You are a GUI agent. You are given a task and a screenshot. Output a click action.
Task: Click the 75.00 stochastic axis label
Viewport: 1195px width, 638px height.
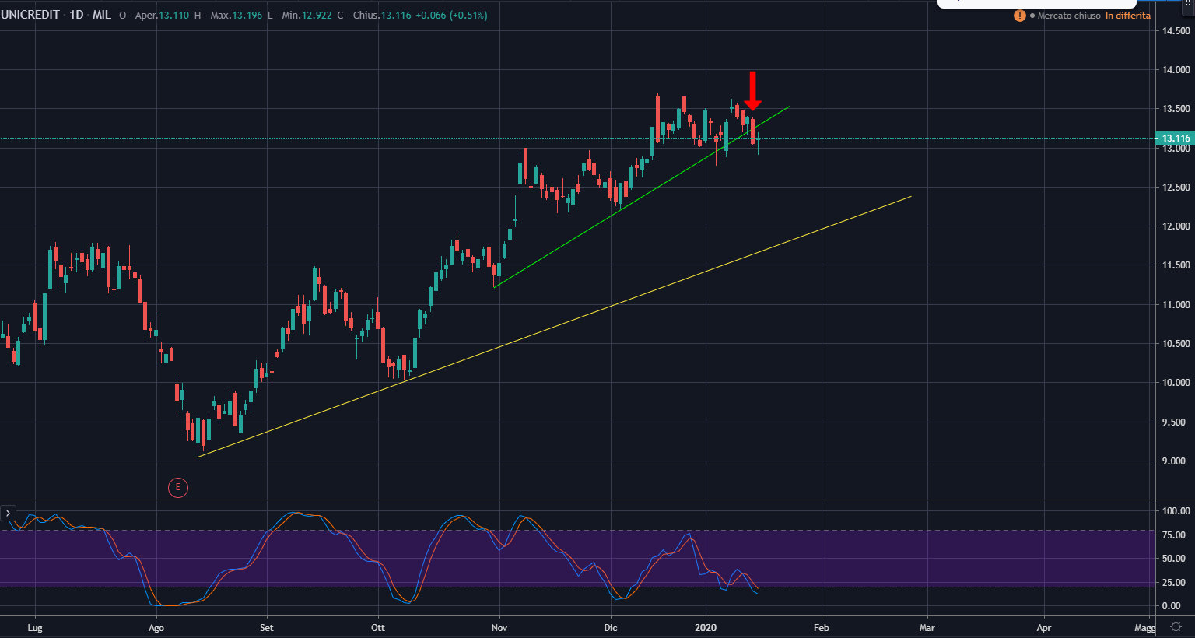pos(1176,535)
